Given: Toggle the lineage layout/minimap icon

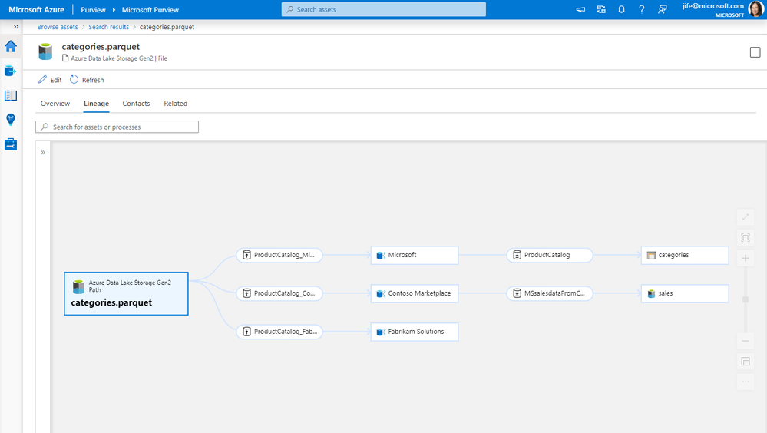Looking at the screenshot, I should coord(746,362).
